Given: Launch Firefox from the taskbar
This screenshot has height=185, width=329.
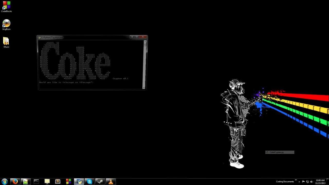Looking at the screenshot, I should (x=15, y=181).
